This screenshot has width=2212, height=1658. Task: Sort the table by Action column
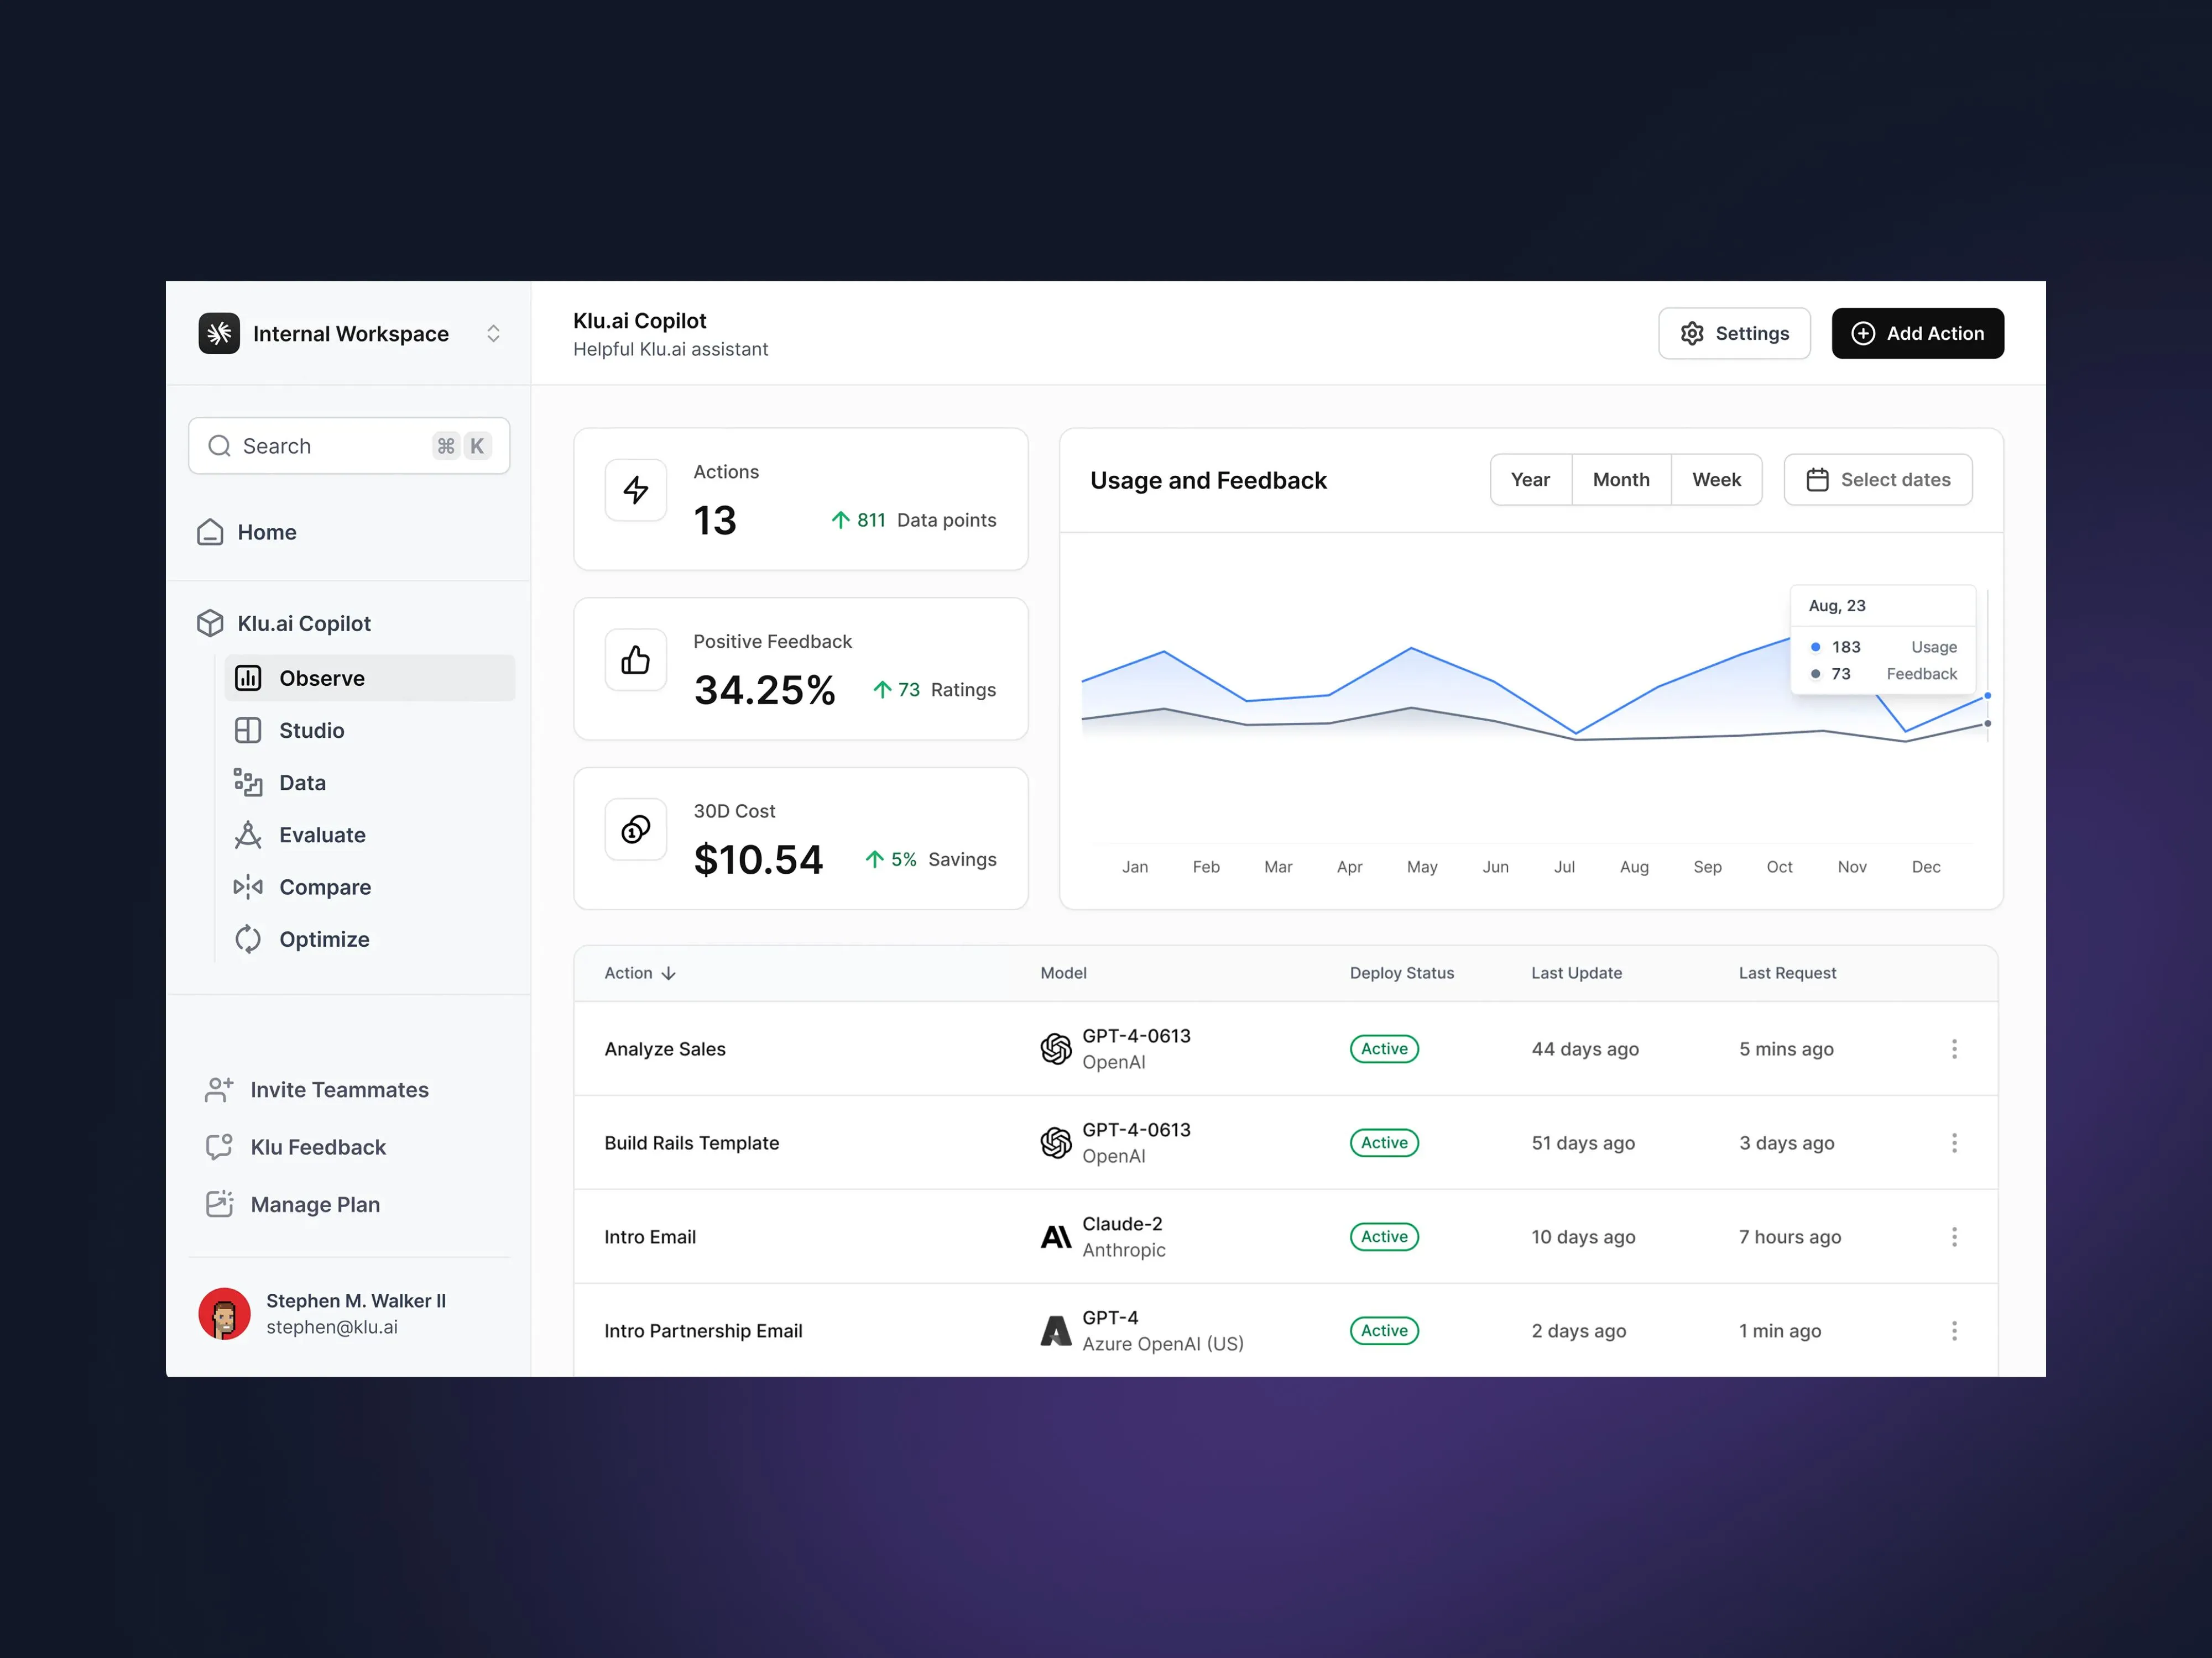click(640, 973)
